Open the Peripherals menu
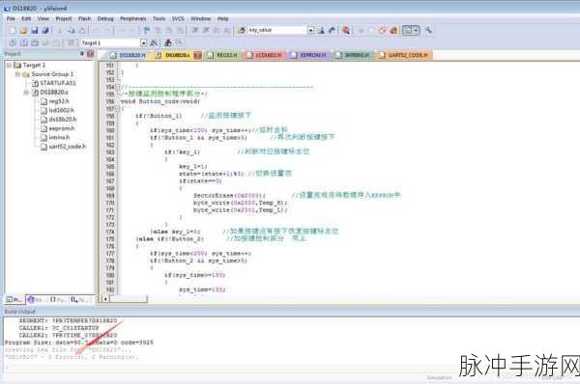 [133, 18]
